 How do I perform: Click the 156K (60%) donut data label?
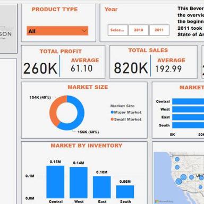88,132
